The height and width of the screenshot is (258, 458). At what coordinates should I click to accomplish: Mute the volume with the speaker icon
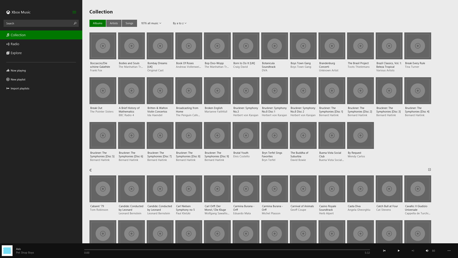coord(427,251)
